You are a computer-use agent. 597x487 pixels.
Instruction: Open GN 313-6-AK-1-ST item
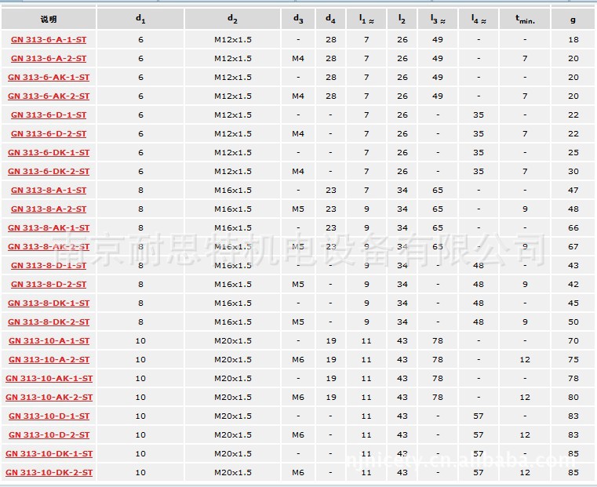pos(49,78)
